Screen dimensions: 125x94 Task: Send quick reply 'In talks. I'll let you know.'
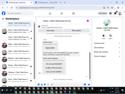(x=54, y=68)
